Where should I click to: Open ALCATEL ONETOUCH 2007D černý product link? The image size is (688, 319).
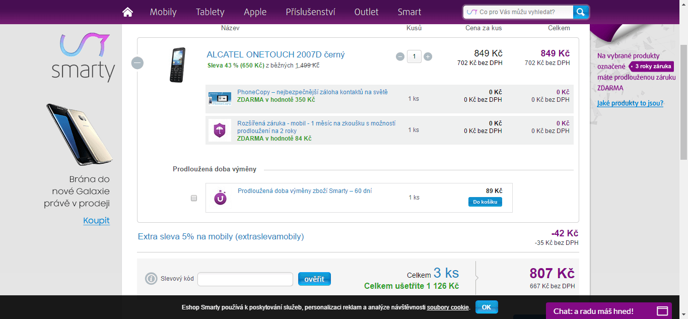[x=276, y=54]
